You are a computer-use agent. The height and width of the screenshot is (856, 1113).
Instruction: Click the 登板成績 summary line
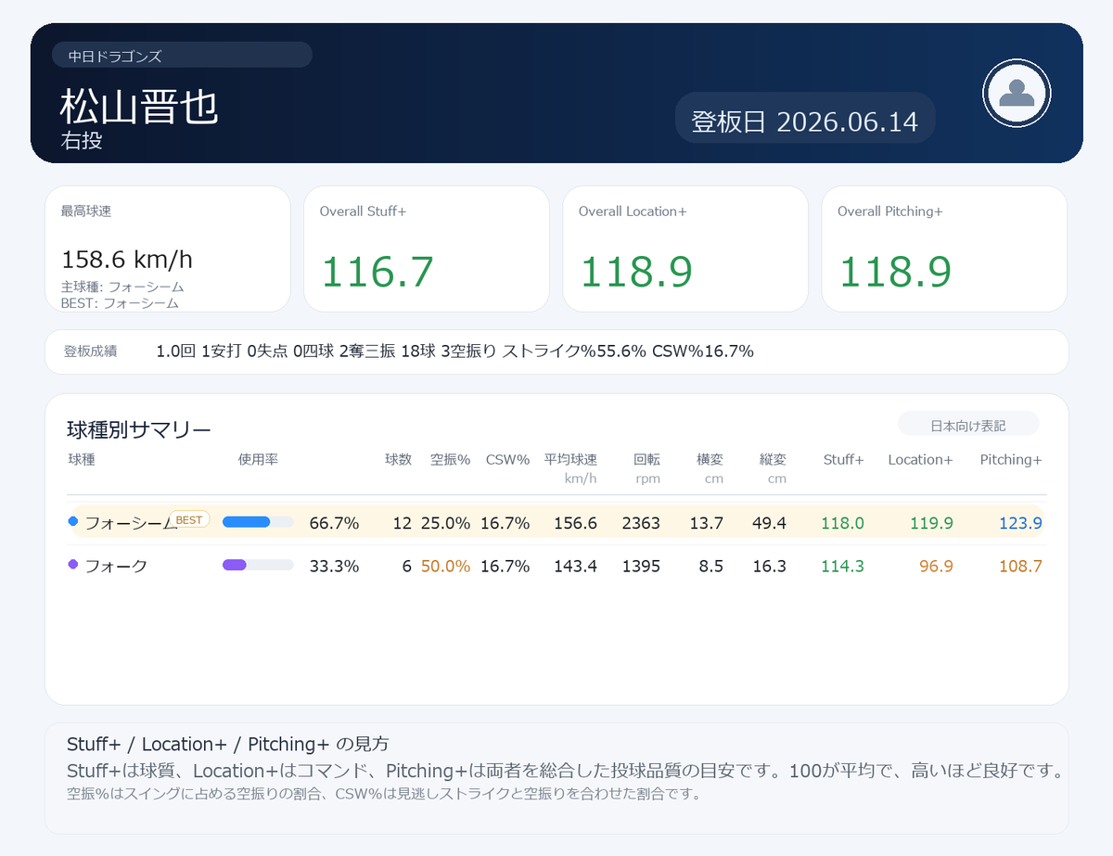point(556,351)
